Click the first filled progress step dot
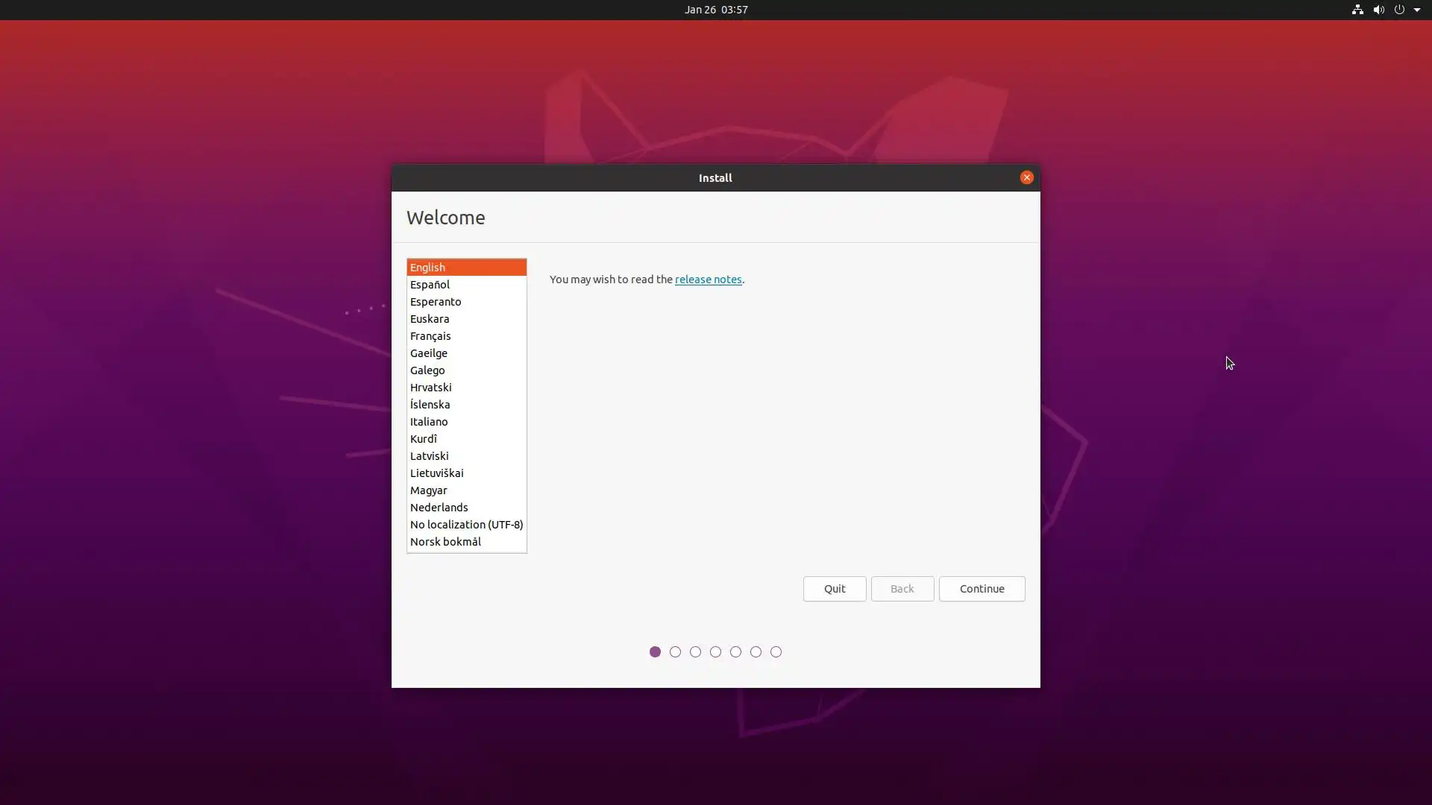 tap(655, 652)
